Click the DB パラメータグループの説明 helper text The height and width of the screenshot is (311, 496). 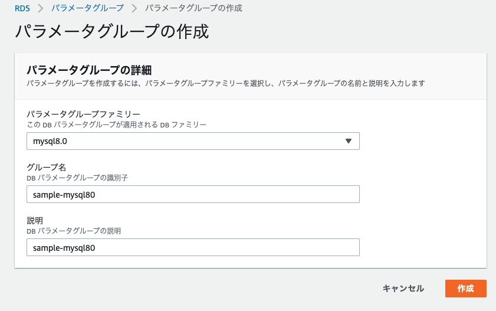(x=74, y=231)
